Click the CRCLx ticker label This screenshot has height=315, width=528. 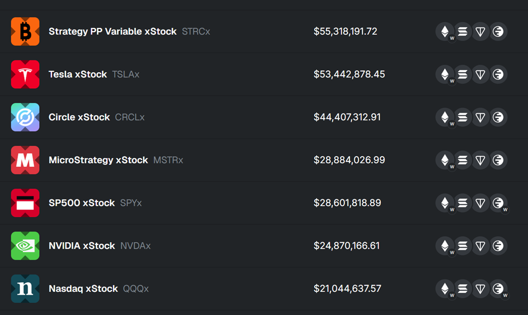(130, 117)
